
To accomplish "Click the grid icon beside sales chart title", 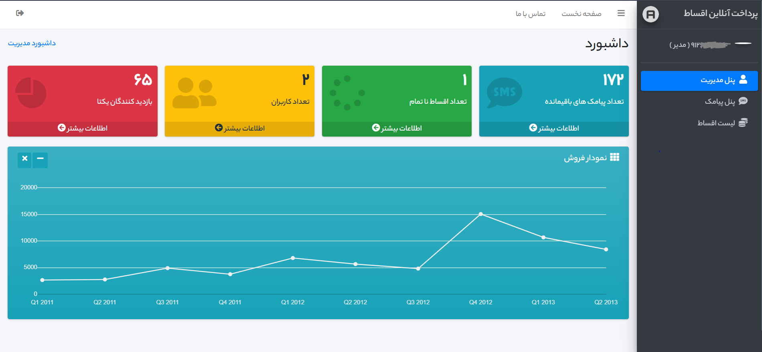I will 614,157.
